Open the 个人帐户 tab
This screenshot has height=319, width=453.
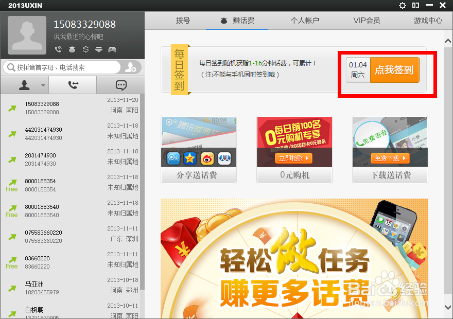coord(305,21)
